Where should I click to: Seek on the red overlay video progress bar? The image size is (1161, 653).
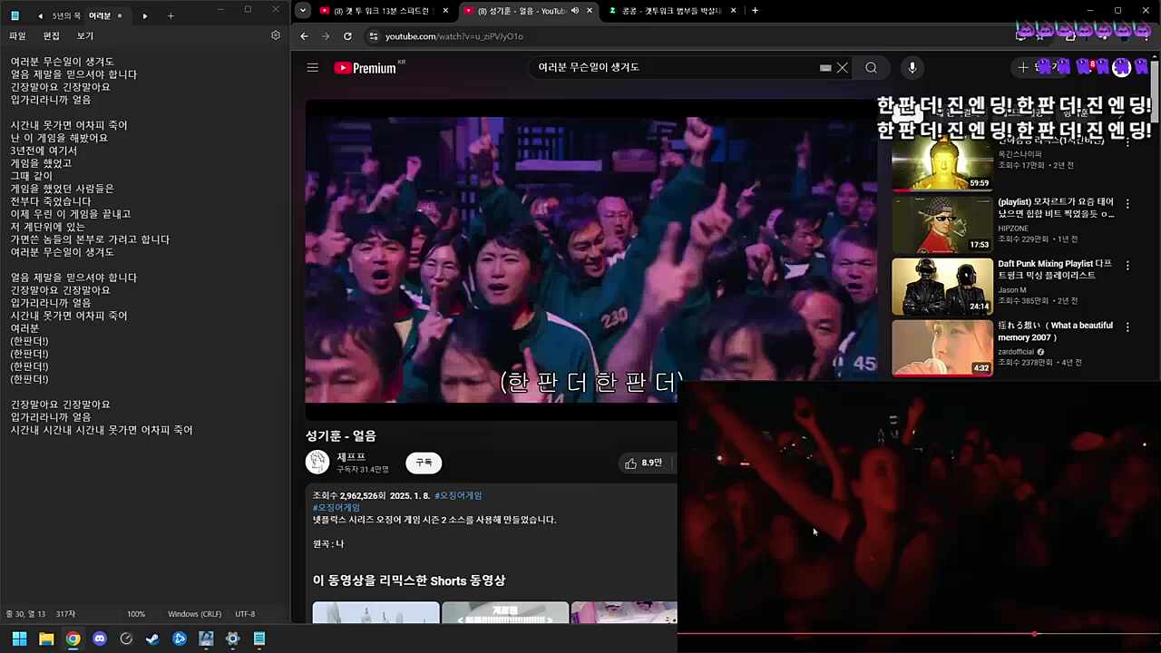[x=919, y=633]
